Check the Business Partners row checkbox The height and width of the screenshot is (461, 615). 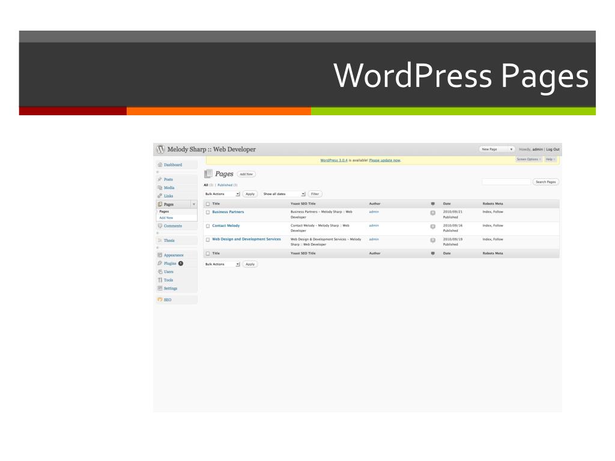(x=208, y=212)
